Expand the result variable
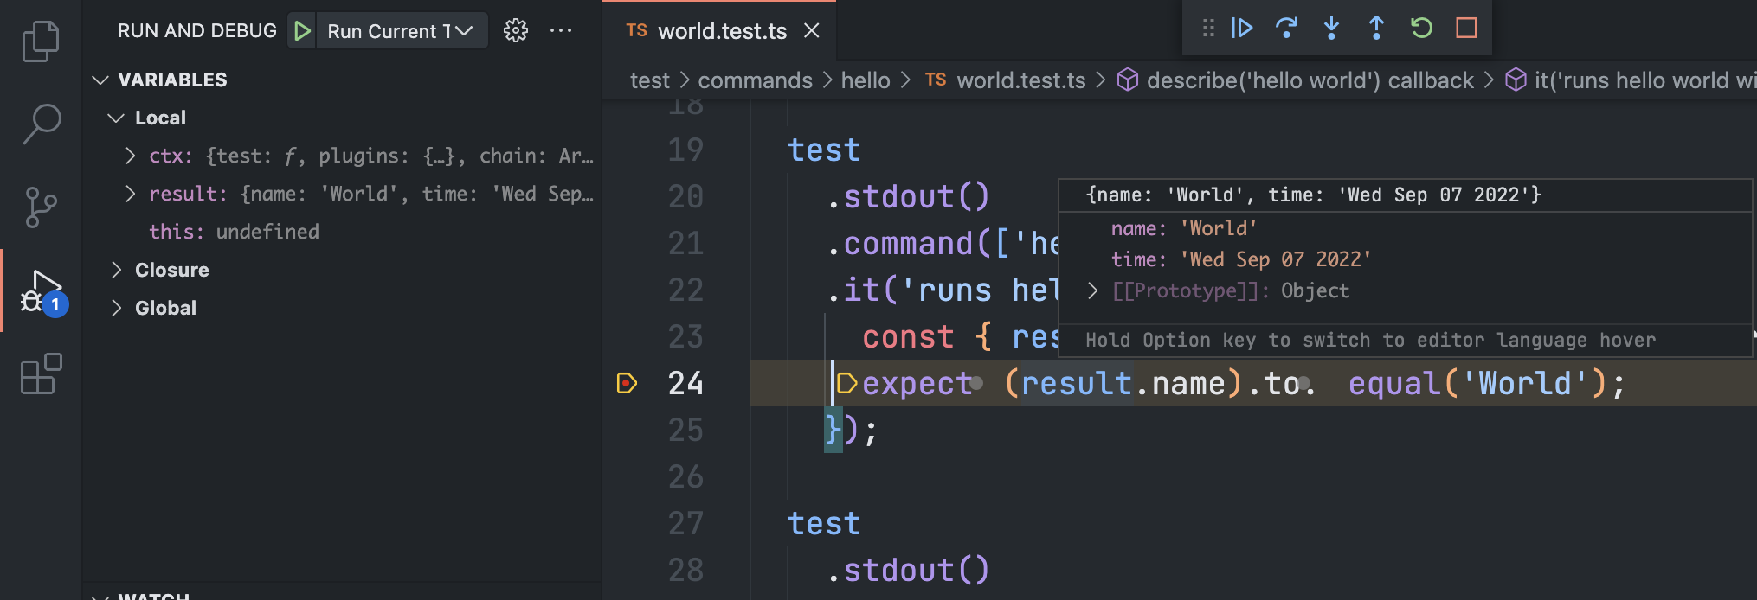Screen dimensions: 1757x600 130,194
